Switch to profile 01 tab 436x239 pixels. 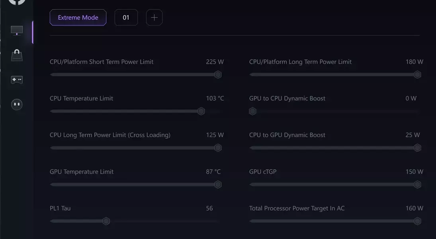(126, 18)
